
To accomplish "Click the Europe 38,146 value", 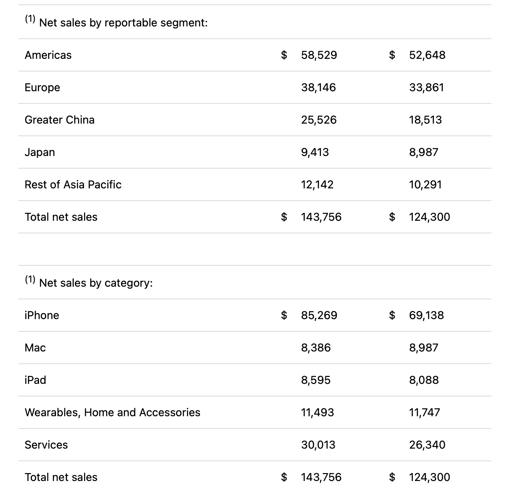I will pos(318,87).
